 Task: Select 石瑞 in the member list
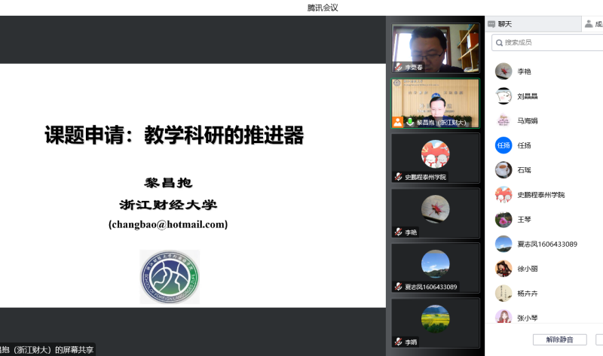(x=524, y=170)
